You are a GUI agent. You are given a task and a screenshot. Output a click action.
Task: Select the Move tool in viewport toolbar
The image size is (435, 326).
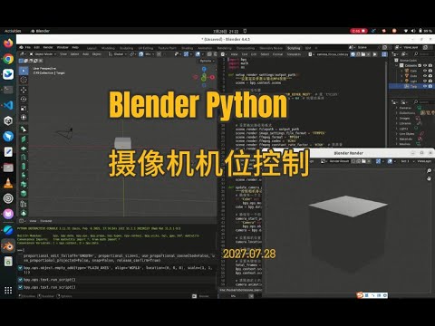(x=24, y=90)
